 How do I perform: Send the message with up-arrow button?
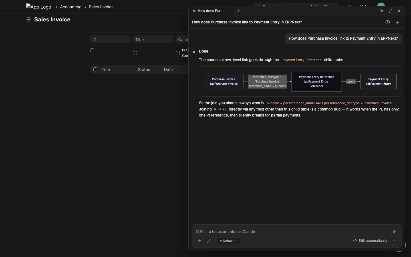point(394,241)
